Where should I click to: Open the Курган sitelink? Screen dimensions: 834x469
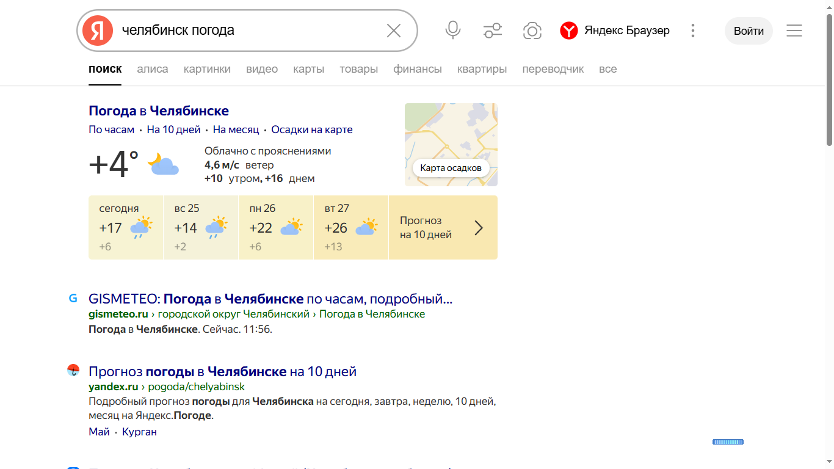click(139, 432)
